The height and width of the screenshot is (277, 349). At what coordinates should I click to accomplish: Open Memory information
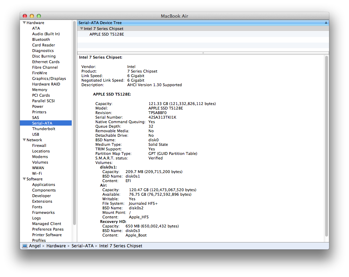[40, 90]
